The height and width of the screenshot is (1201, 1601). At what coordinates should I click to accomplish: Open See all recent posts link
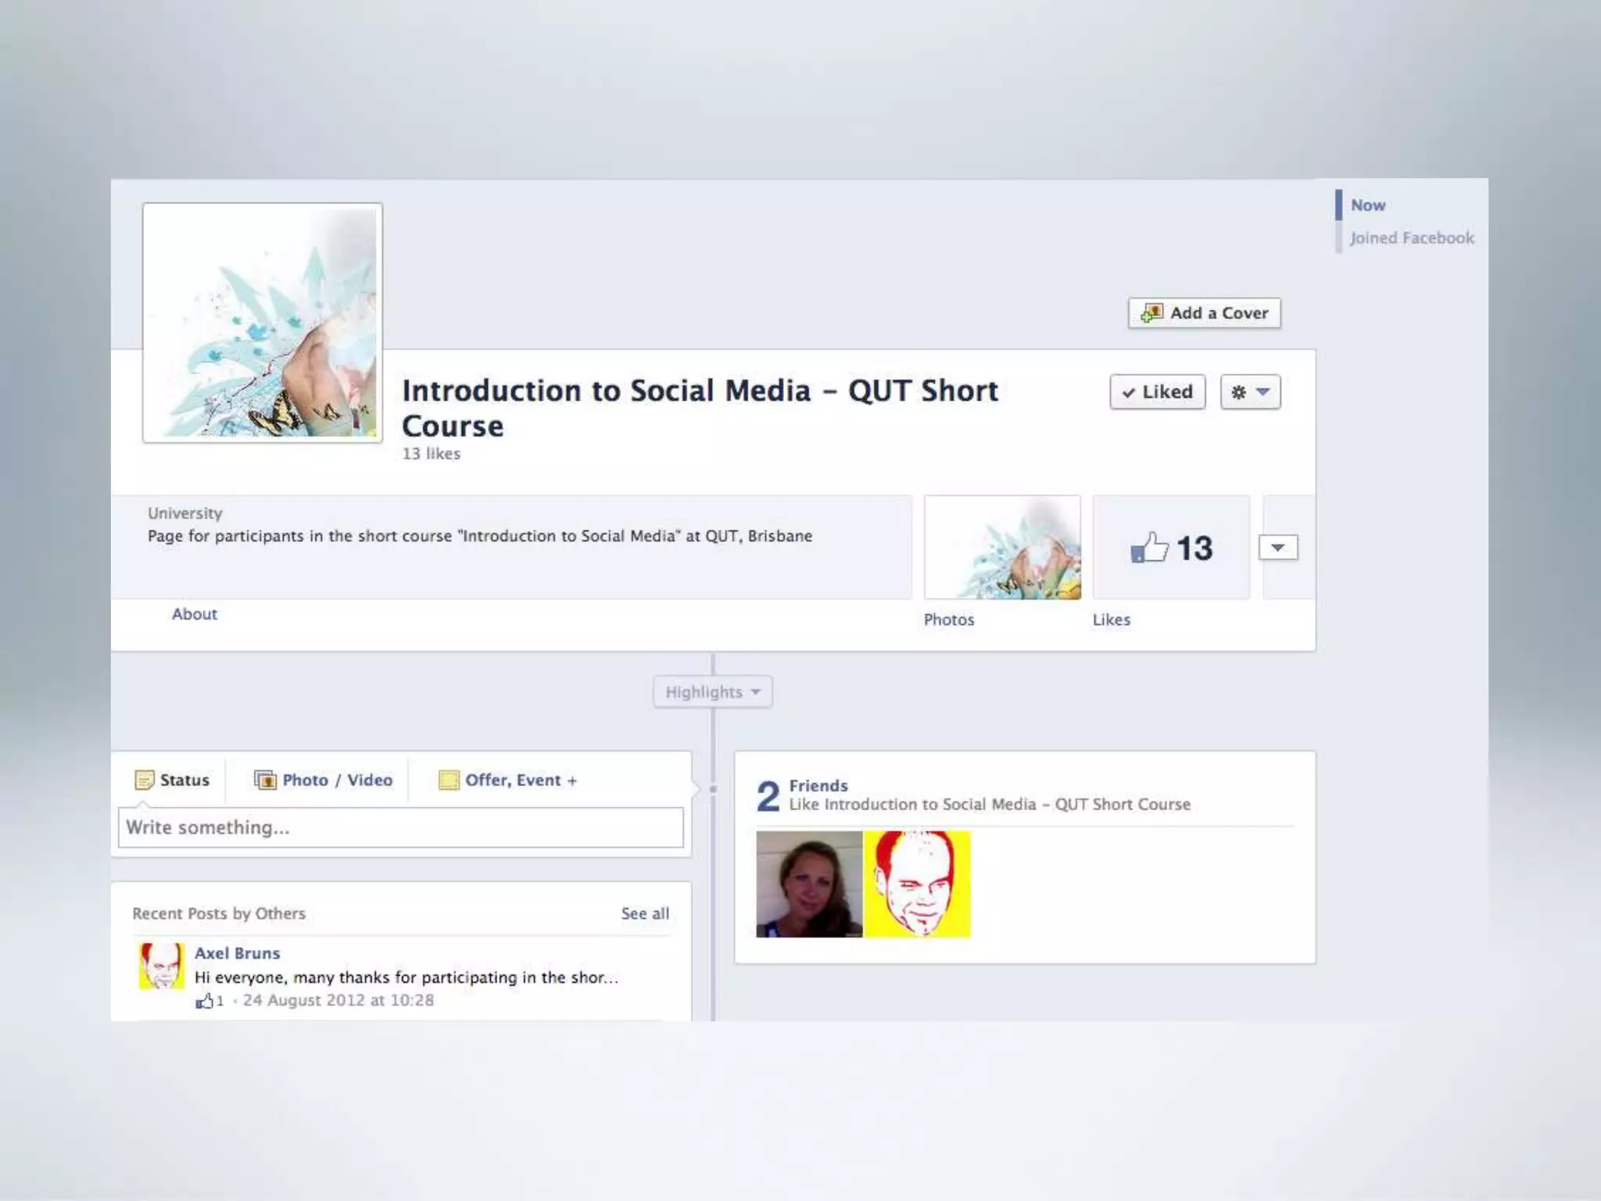pyautogui.click(x=645, y=913)
